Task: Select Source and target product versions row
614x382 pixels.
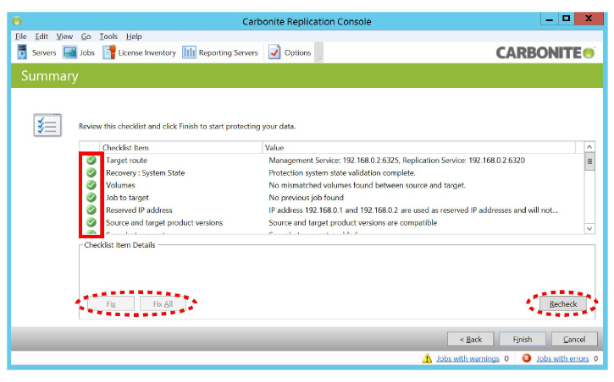Action: pos(332,222)
